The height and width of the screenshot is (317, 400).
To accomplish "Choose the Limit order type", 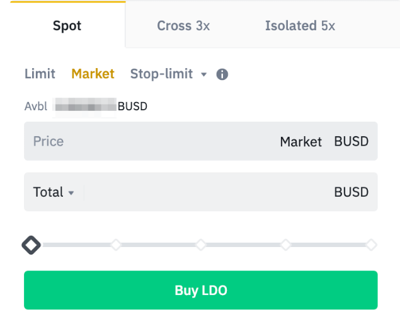I will click(x=40, y=74).
